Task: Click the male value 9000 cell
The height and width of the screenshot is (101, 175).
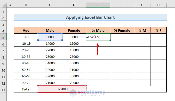Action: pyautogui.click(x=50, y=37)
